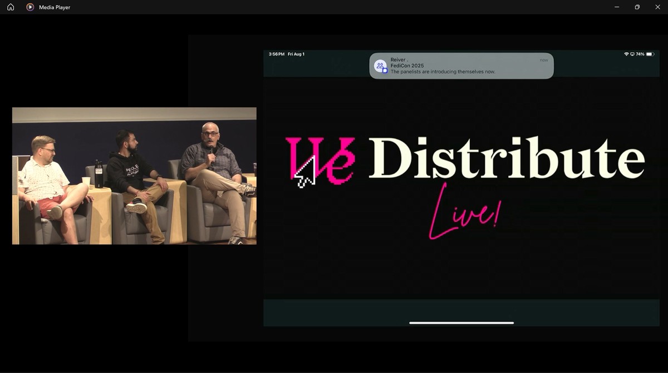
Task: Click the Media Player app logo
Action: pos(30,7)
